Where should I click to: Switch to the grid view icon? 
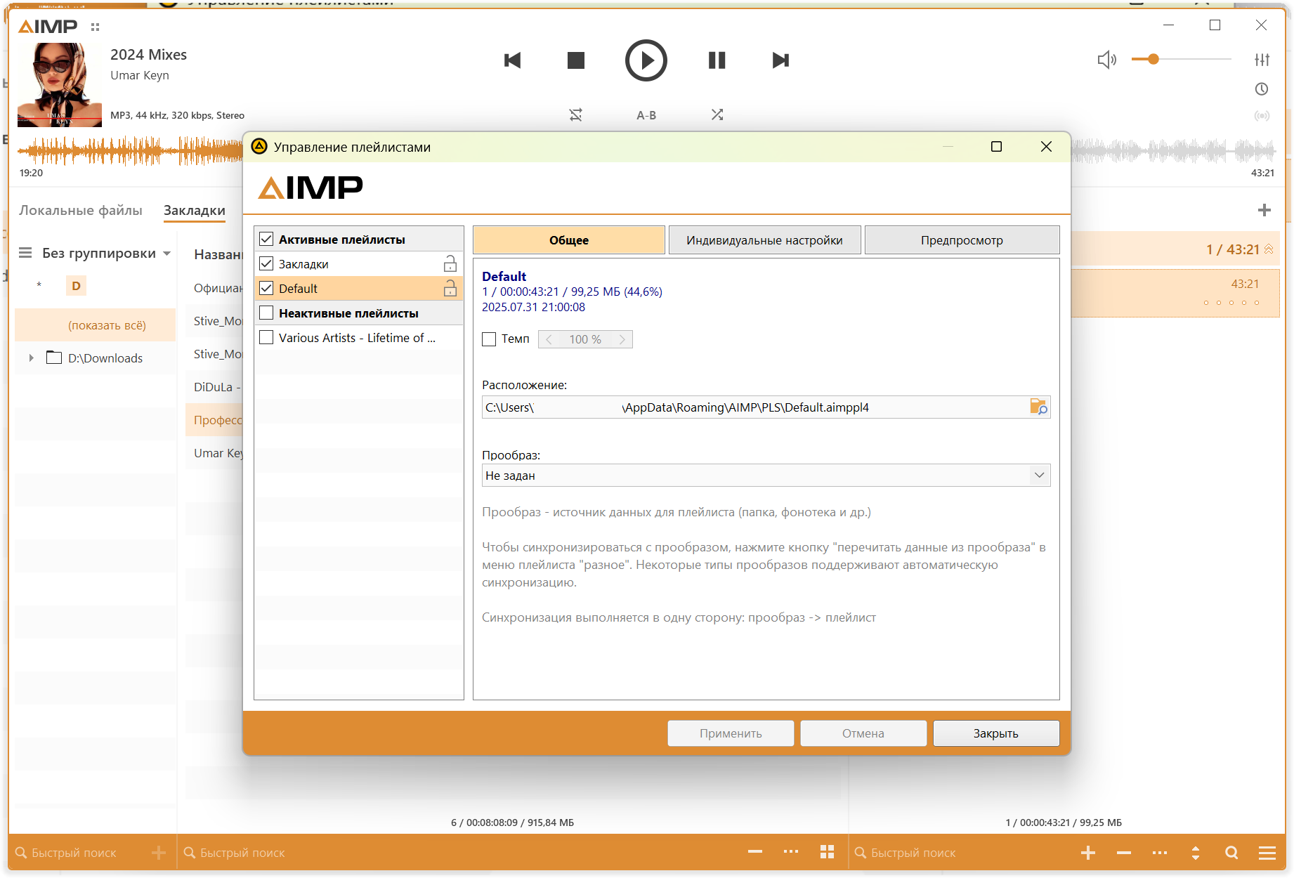[x=827, y=852]
